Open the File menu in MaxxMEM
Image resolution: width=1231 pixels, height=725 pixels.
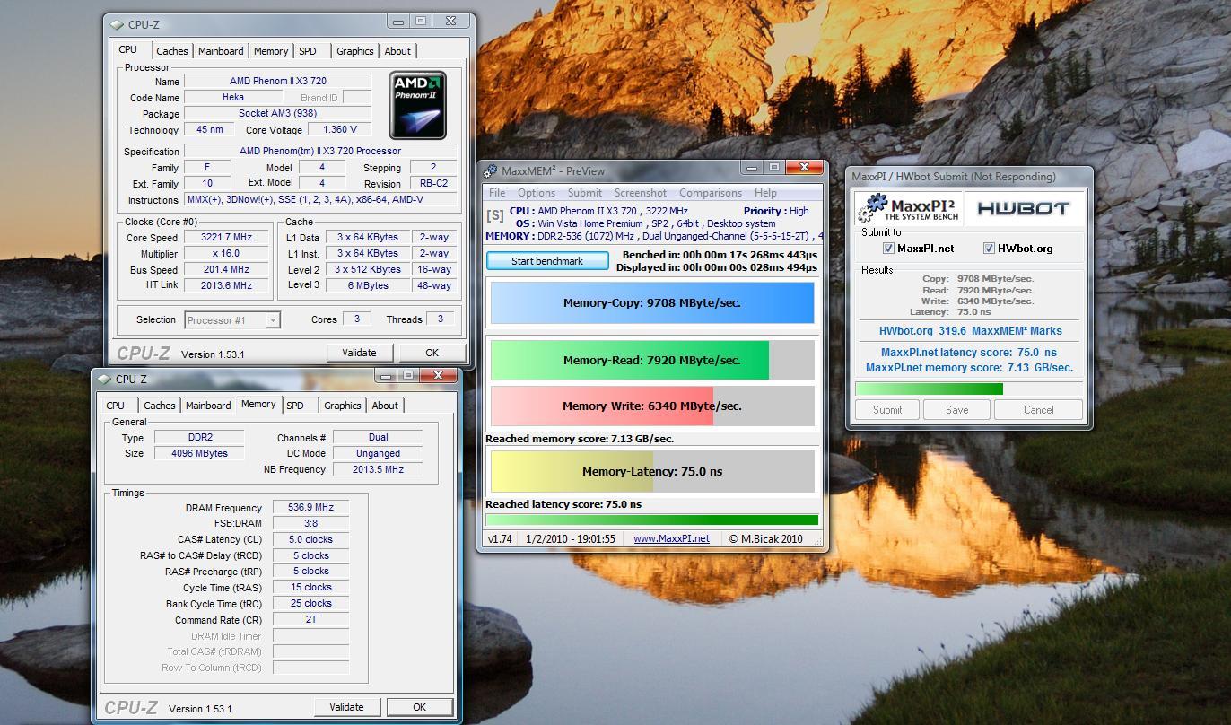pos(497,193)
